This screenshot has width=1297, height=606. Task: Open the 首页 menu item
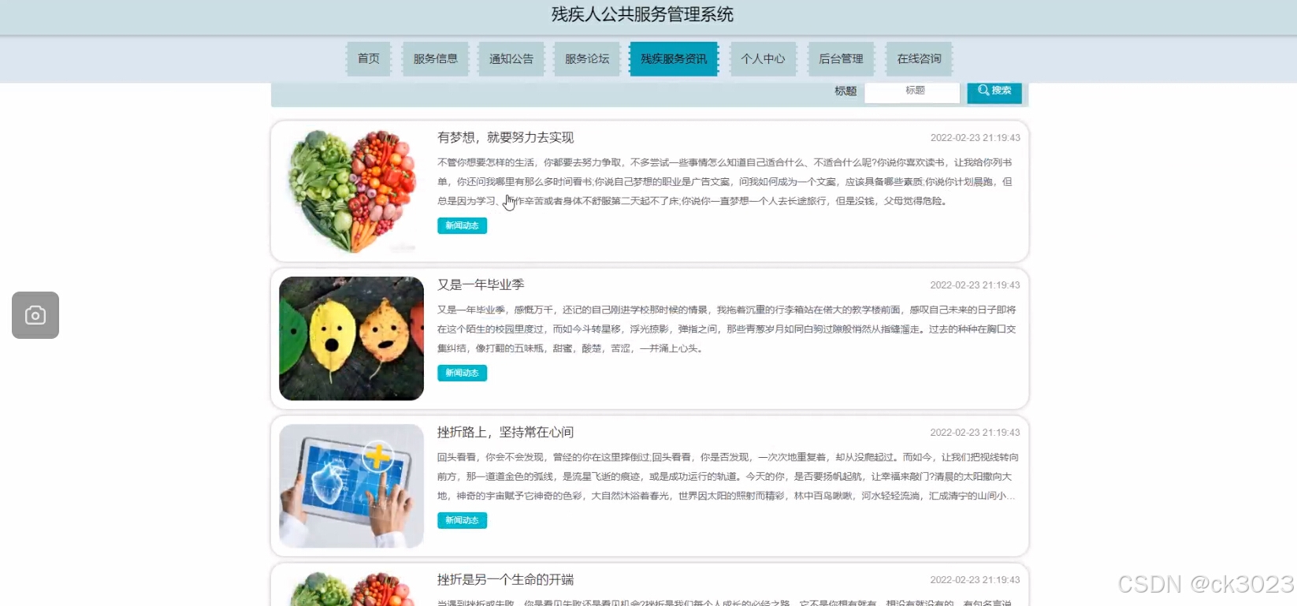(x=369, y=59)
